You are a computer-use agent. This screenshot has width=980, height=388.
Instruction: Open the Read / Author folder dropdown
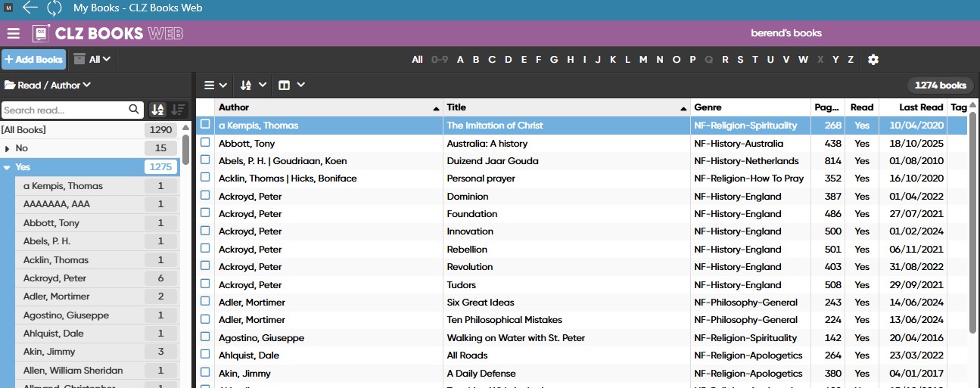point(48,85)
